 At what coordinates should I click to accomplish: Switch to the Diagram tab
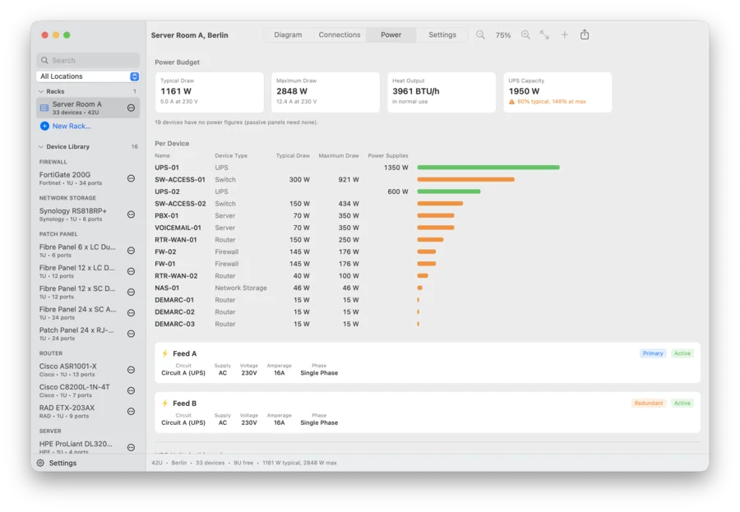[x=288, y=35]
